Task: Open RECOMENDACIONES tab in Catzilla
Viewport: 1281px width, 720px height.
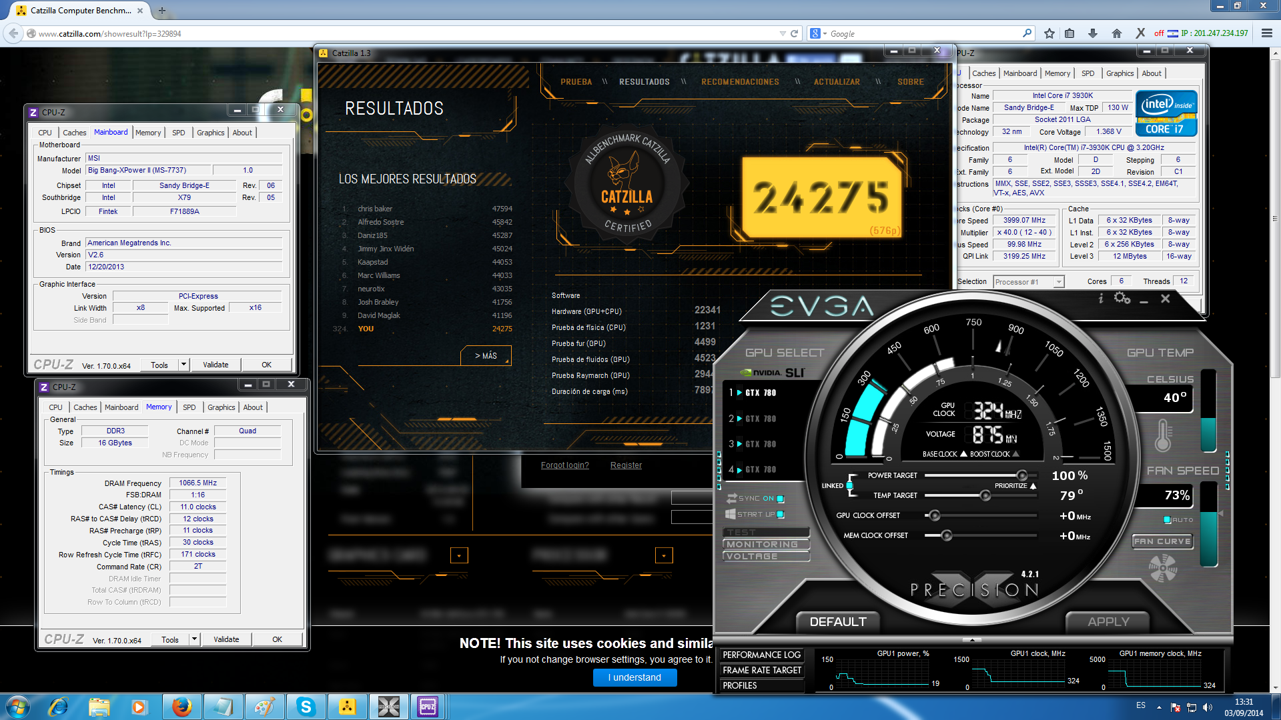Action: point(740,82)
